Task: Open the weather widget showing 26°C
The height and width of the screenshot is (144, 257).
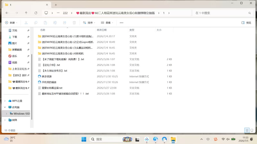Action: coord(10,139)
